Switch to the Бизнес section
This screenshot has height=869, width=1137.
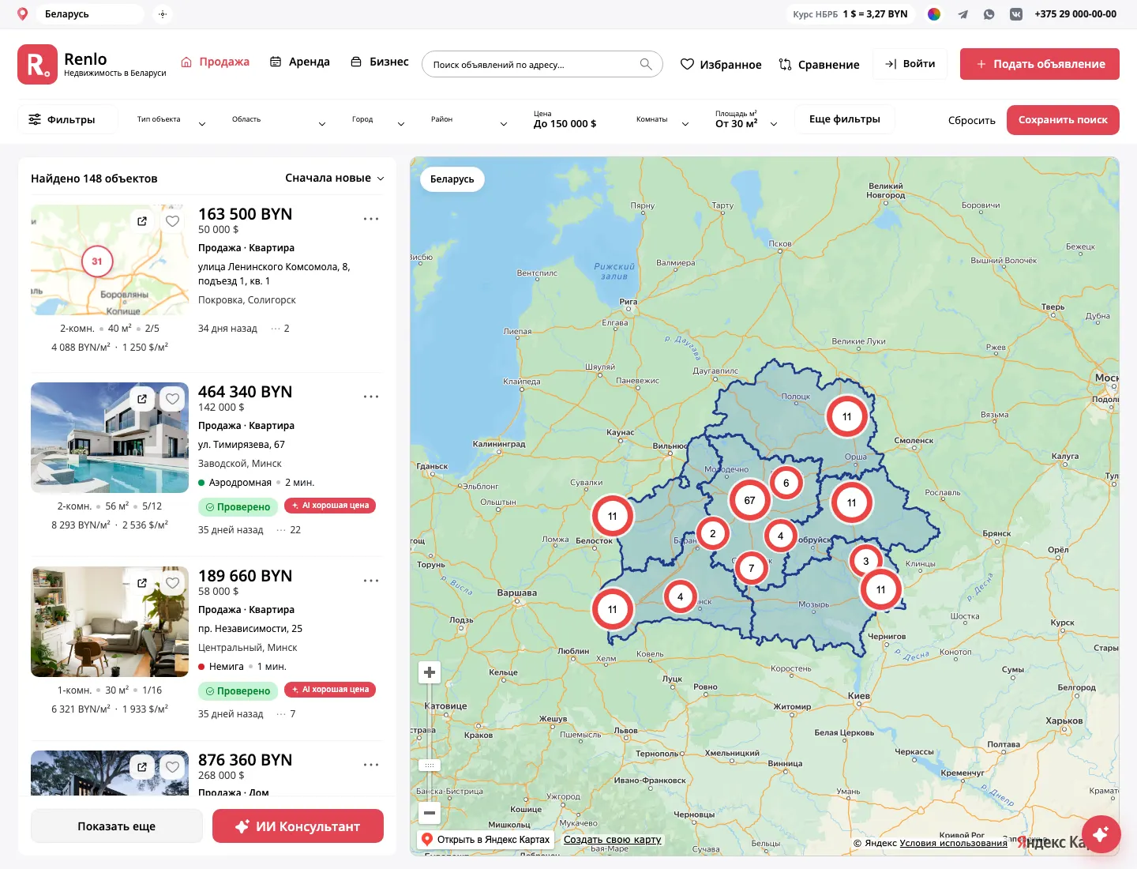point(380,62)
